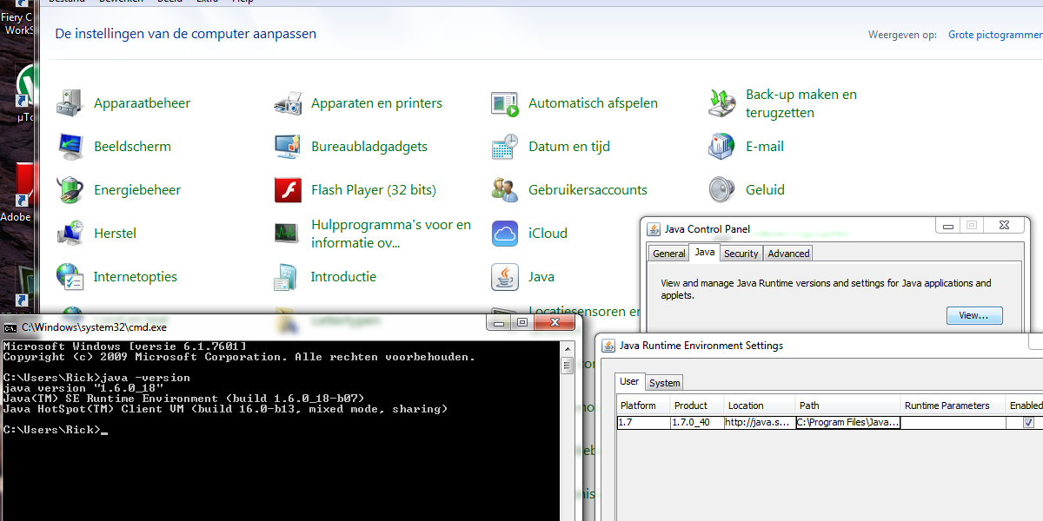The width and height of the screenshot is (1043, 521).
Task: Open the Locatiesensoren link
Action: [x=584, y=311]
